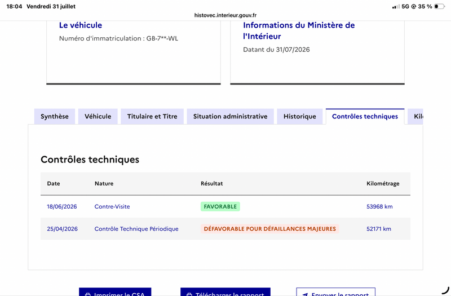This screenshot has width=451, height=296.
Task: Click the DÉFAVORABLE POUR DÉFAILLANCES MAJEURES badge
Action: point(270,229)
